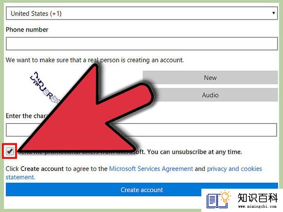Click the dropdown arrow of country code selector
Viewport: 283px width, 212px height.
[274, 13]
